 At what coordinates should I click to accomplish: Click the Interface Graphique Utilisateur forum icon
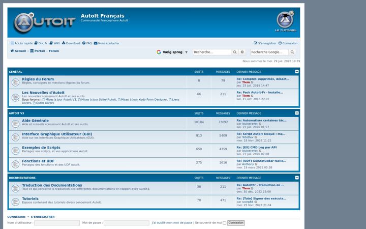pyautogui.click(x=15, y=137)
